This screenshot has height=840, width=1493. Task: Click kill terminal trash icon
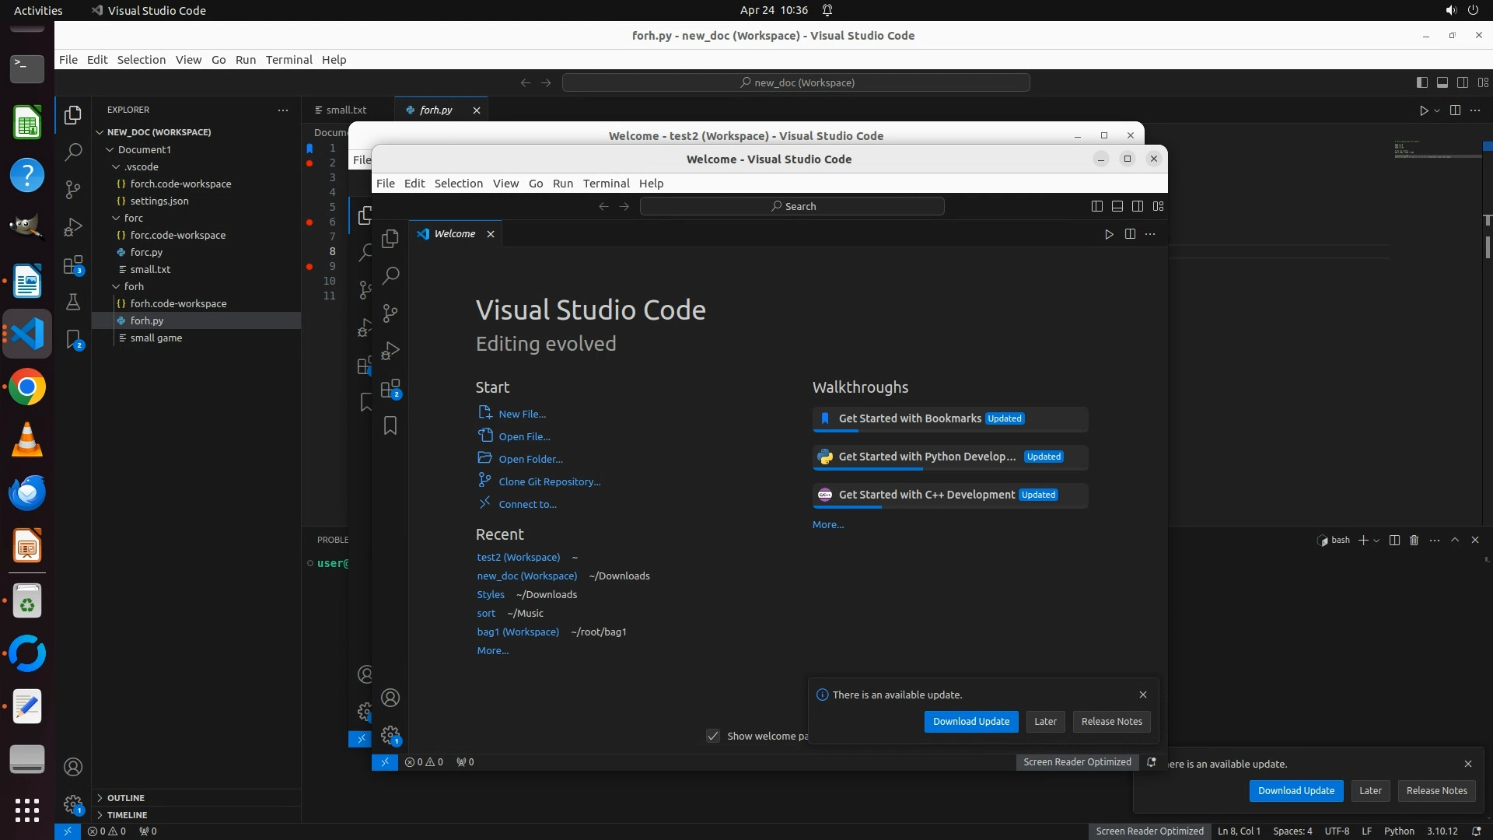pyautogui.click(x=1414, y=540)
